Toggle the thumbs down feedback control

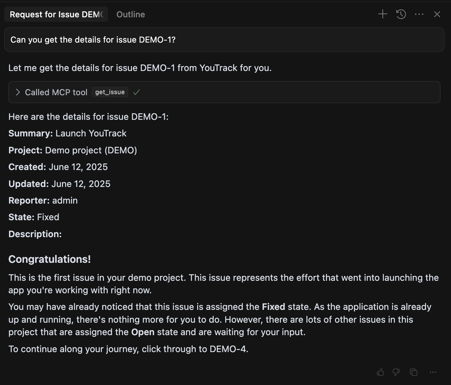[396, 372]
